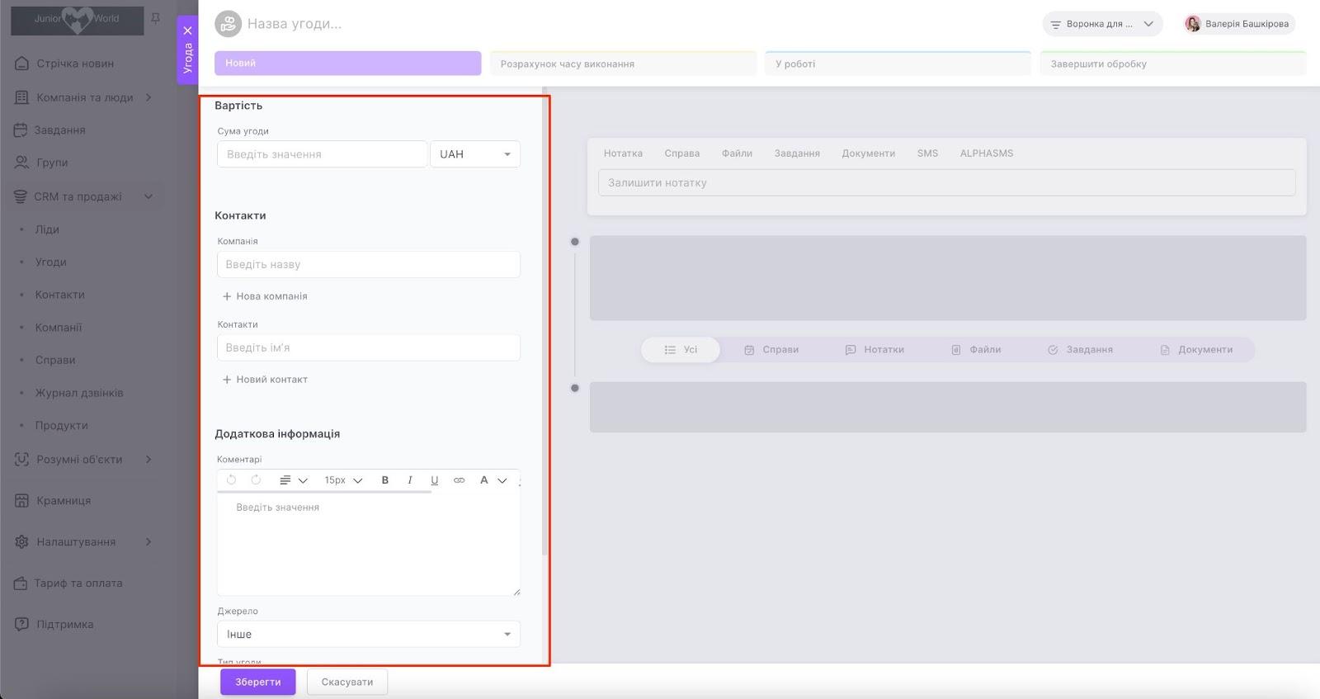Click the Крамниця icon in the sidebar

(x=21, y=501)
